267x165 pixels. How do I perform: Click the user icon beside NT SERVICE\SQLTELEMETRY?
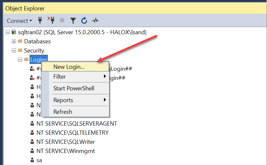point(32,133)
